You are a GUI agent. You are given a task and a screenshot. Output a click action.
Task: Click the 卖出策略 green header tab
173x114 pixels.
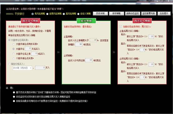(x=86, y=21)
